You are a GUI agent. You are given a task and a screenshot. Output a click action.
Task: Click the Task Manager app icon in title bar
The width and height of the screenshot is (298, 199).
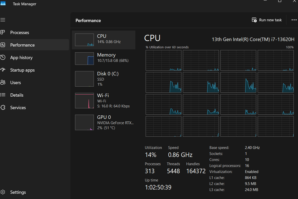click(x=3, y=3)
